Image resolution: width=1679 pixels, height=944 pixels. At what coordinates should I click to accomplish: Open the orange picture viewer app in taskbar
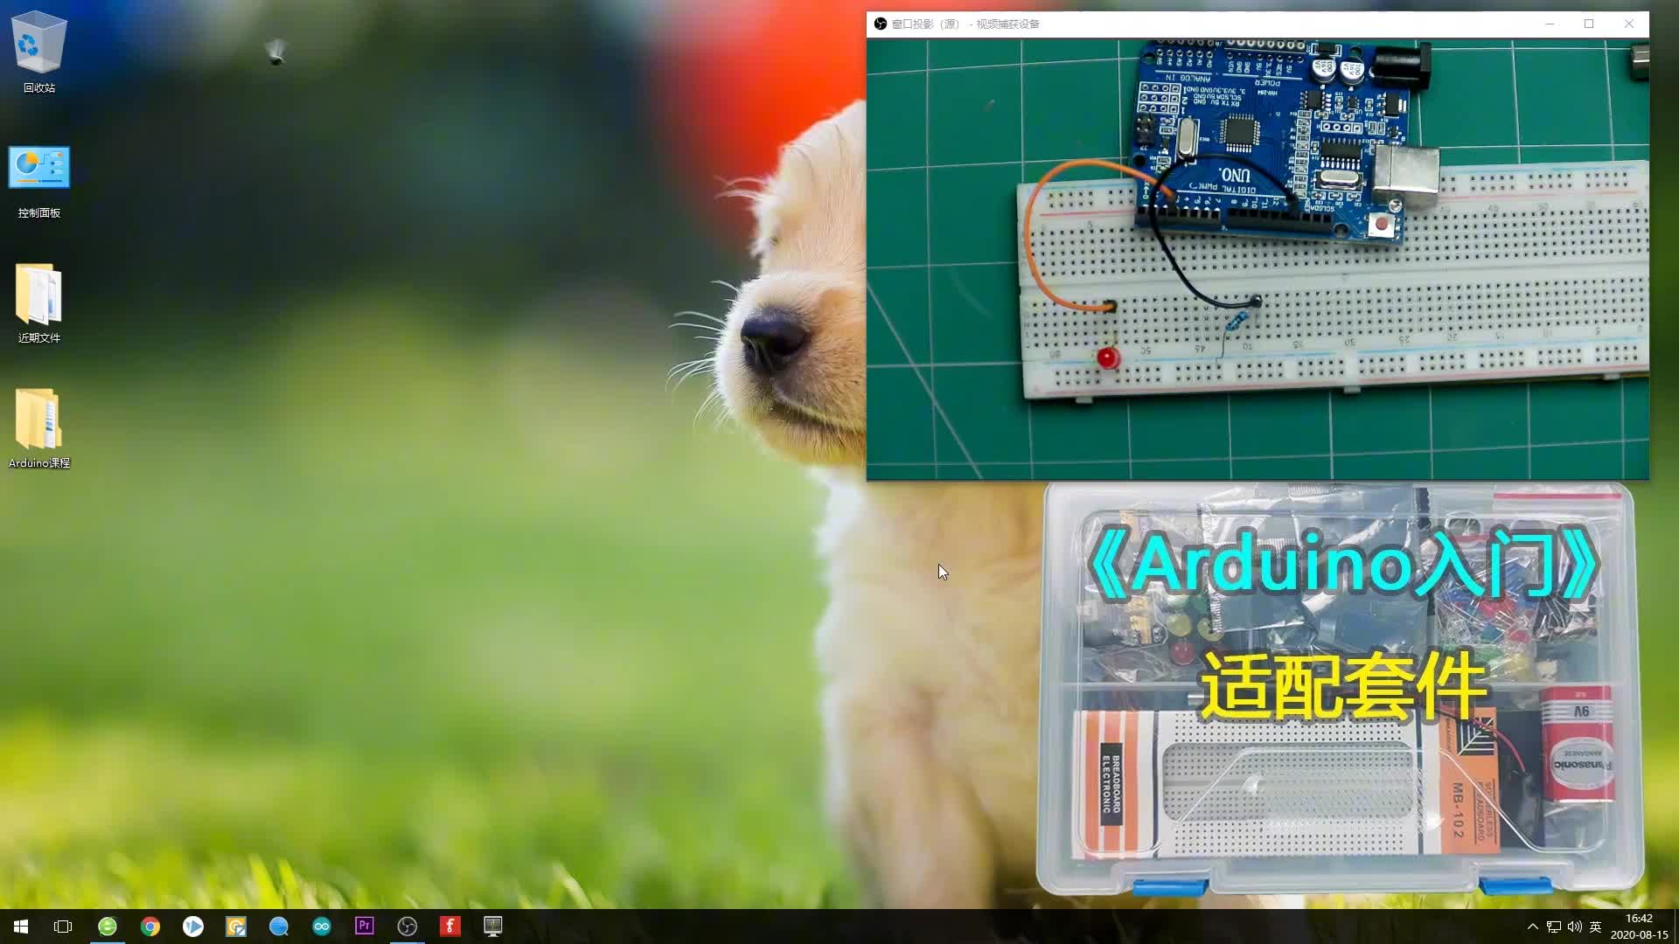[236, 927]
